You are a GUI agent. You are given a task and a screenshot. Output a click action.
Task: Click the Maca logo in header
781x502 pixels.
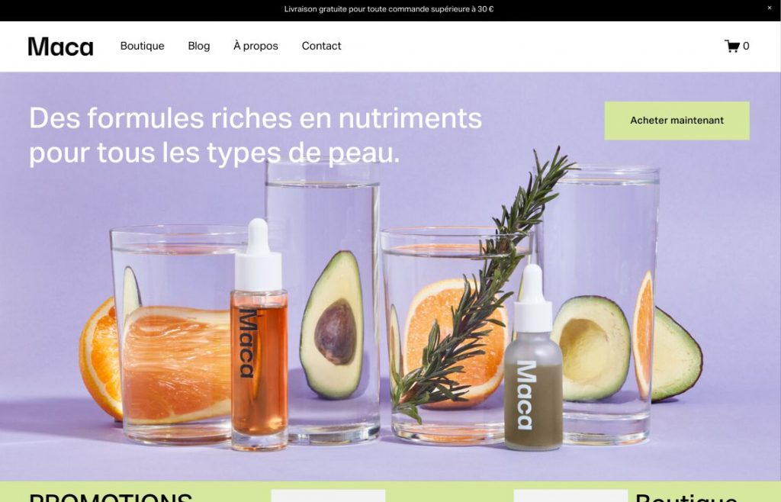[60, 47]
